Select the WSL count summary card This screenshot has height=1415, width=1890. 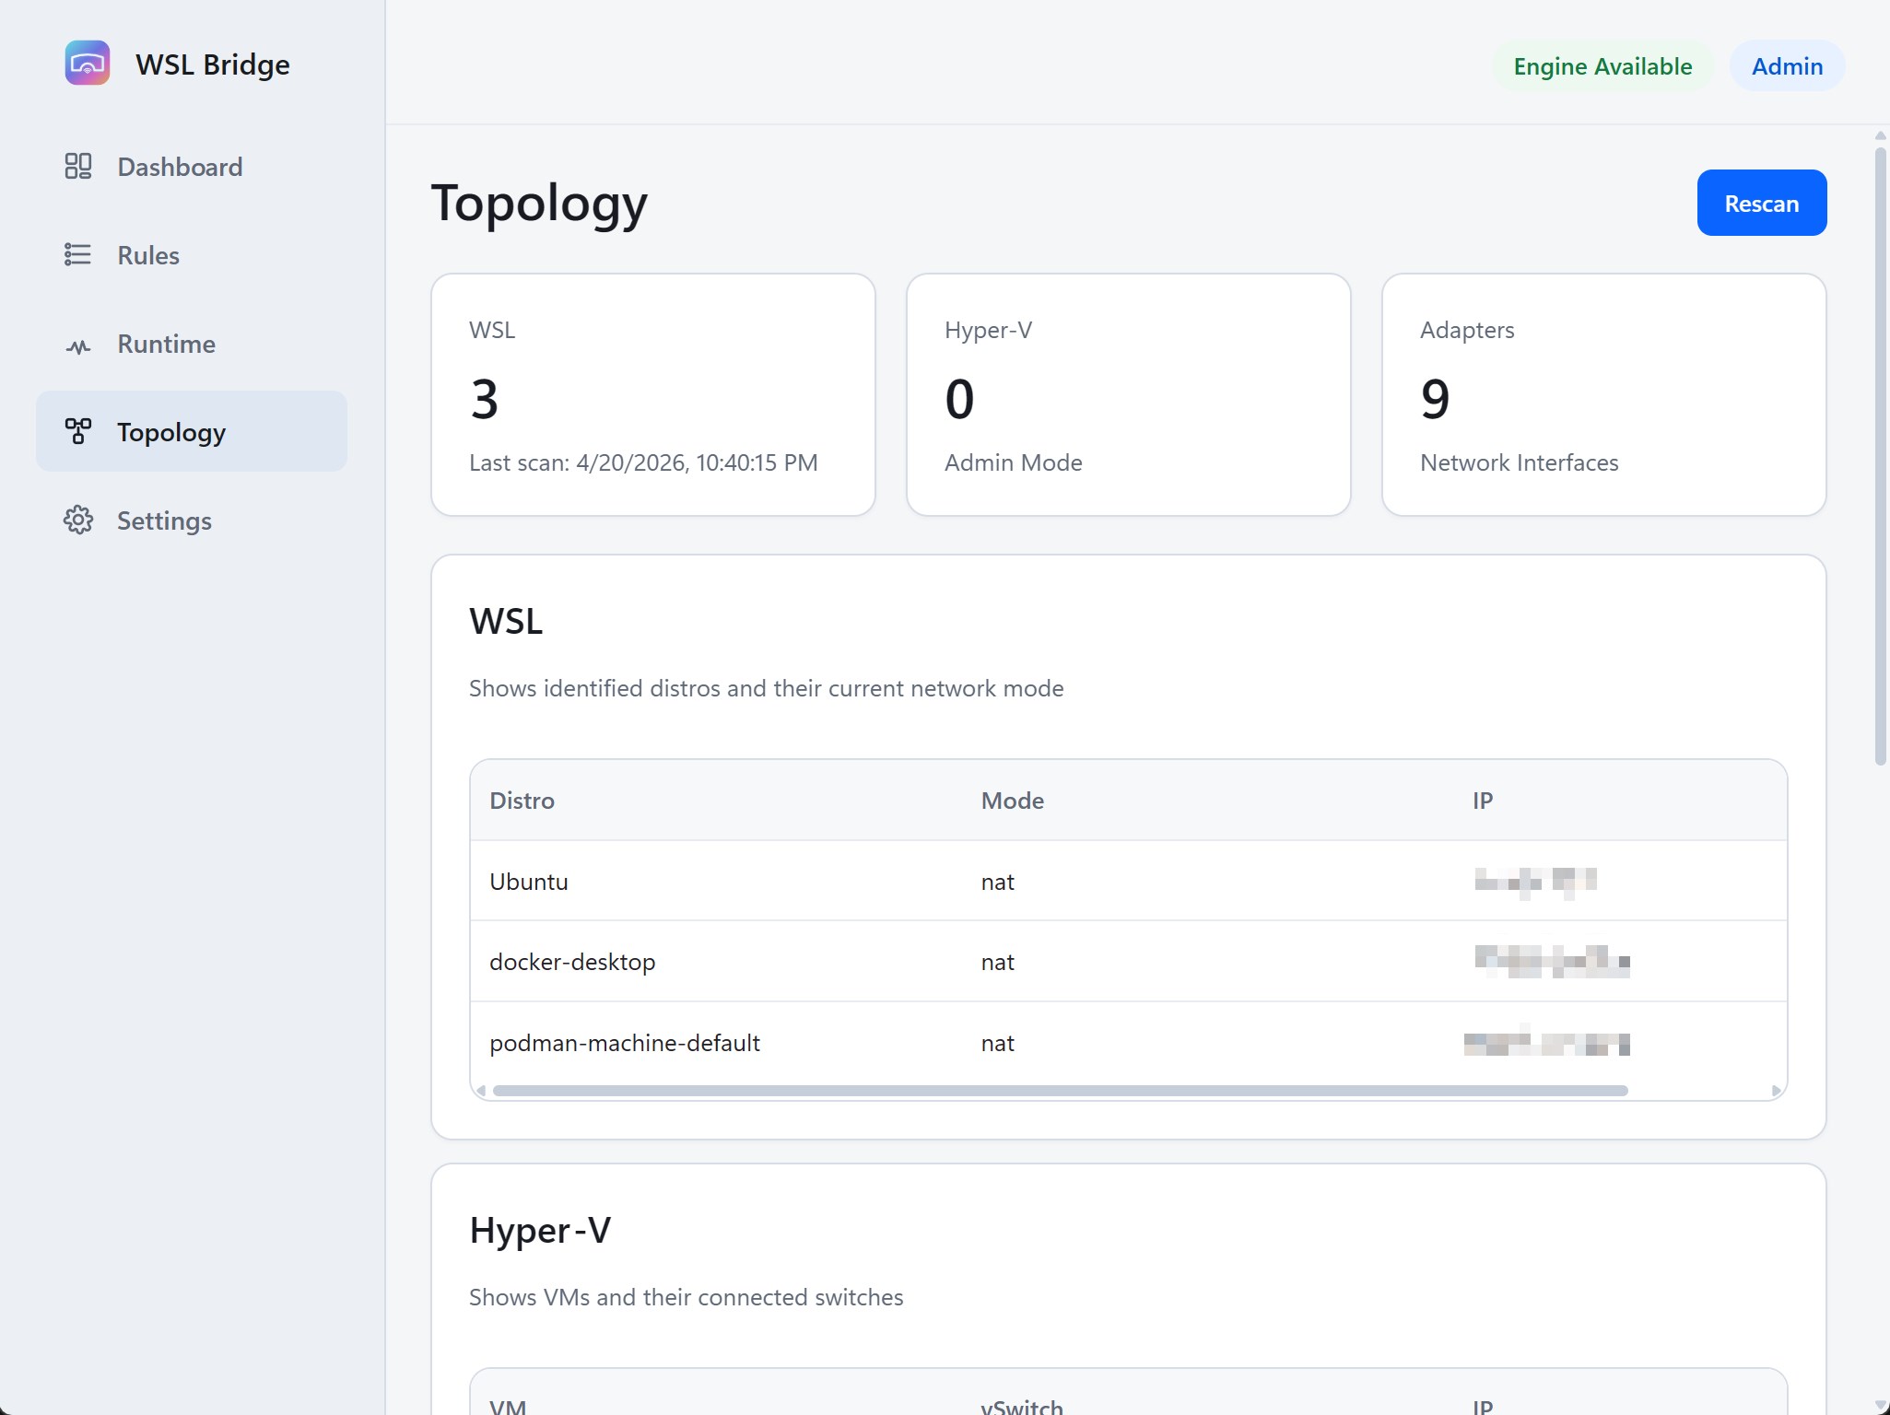point(653,394)
